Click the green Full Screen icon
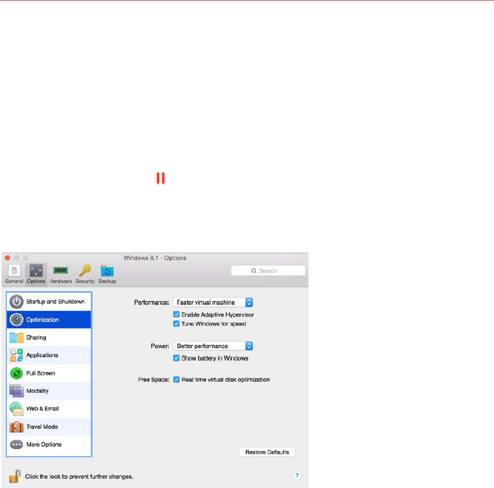Screen dimensions: 494x488 [16, 373]
